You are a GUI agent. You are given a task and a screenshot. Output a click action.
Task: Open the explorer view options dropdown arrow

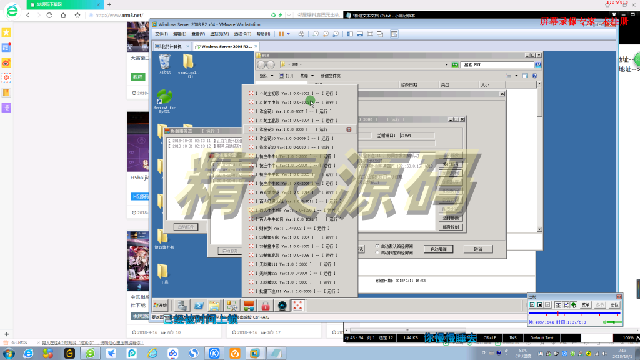516,76
